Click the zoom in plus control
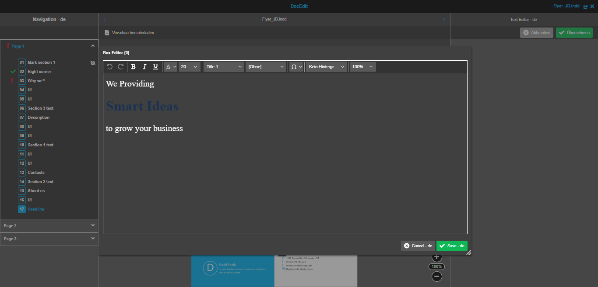Image resolution: width=598 pixels, height=287 pixels. click(x=436, y=257)
